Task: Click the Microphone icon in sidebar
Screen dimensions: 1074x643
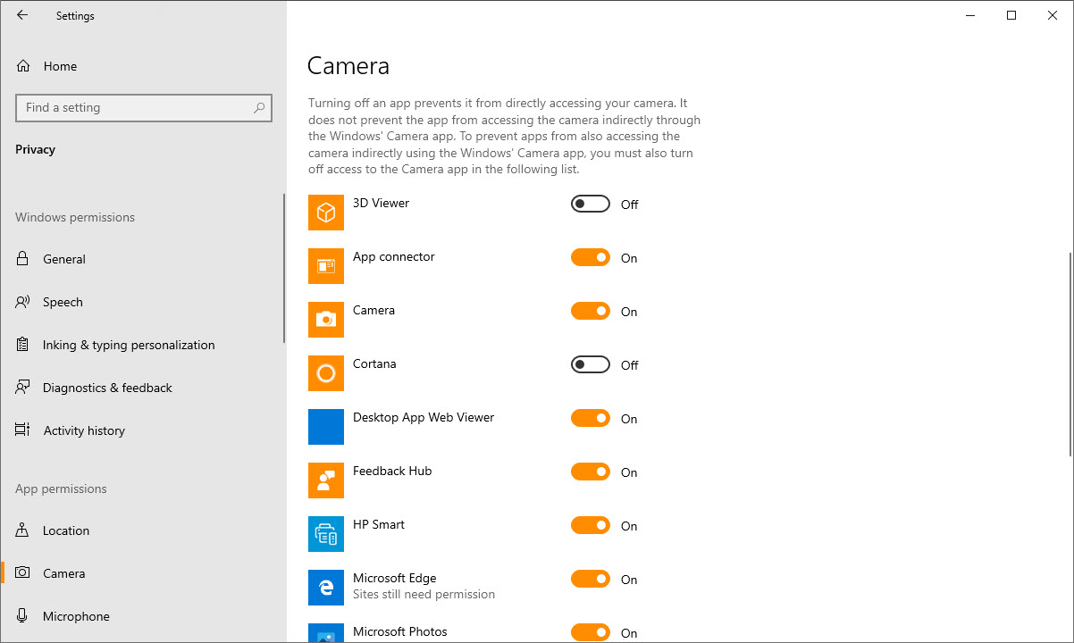Action: [x=23, y=616]
